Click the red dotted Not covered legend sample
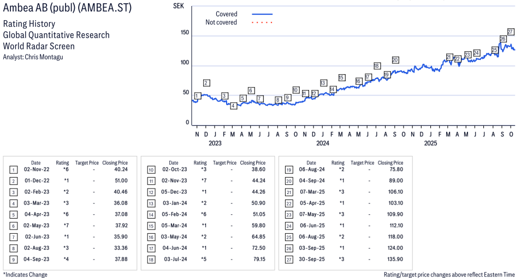This screenshot has height=278, width=521. point(262,22)
